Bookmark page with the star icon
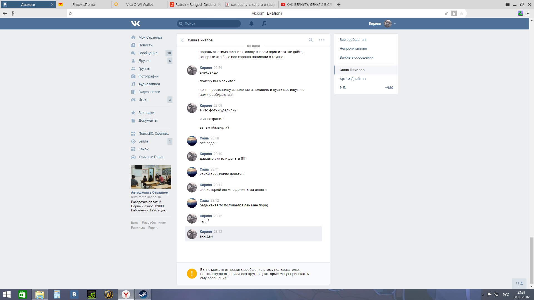Screen dimensions: 534x300 coord(461,13)
